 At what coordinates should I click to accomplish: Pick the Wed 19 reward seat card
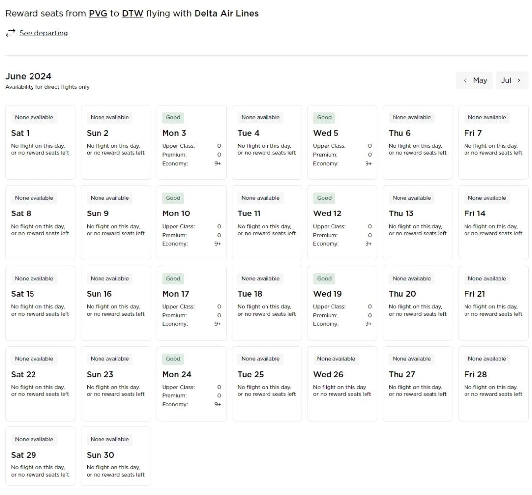point(342,303)
